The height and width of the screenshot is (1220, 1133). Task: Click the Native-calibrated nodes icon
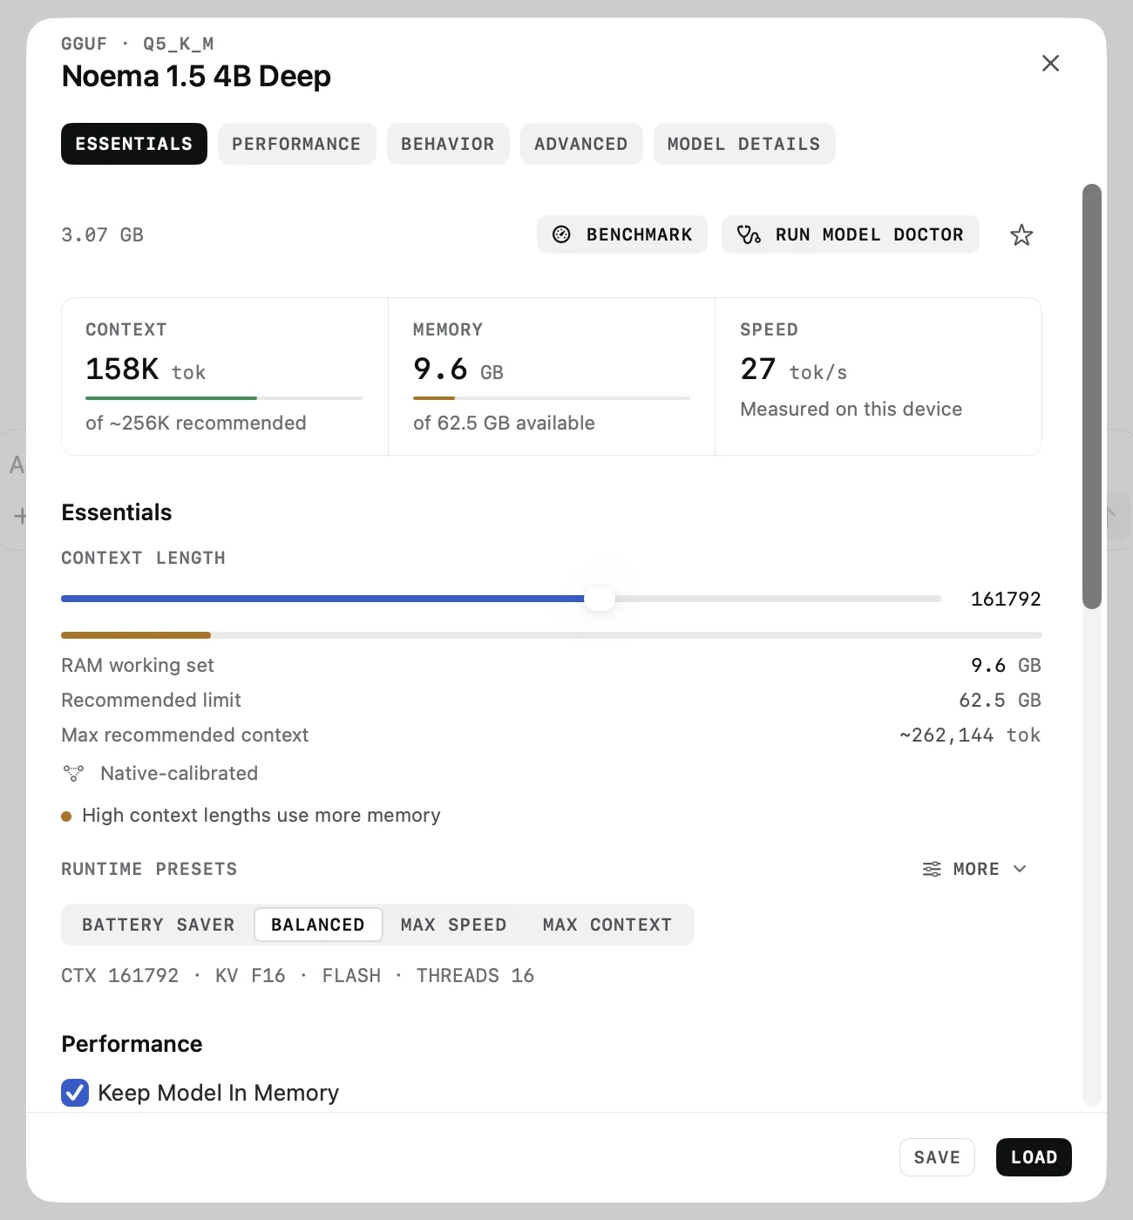tap(74, 773)
